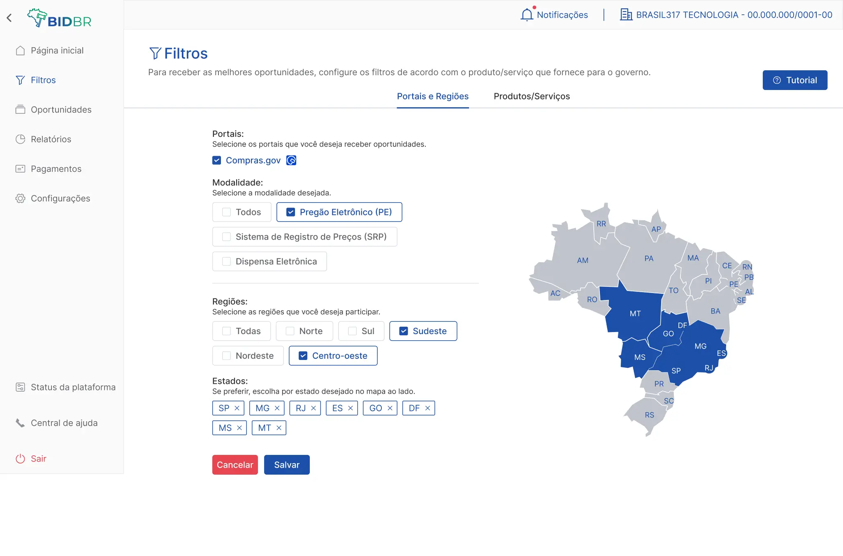The height and width of the screenshot is (556, 843).
Task: Click the notifications bell icon
Action: tap(527, 15)
